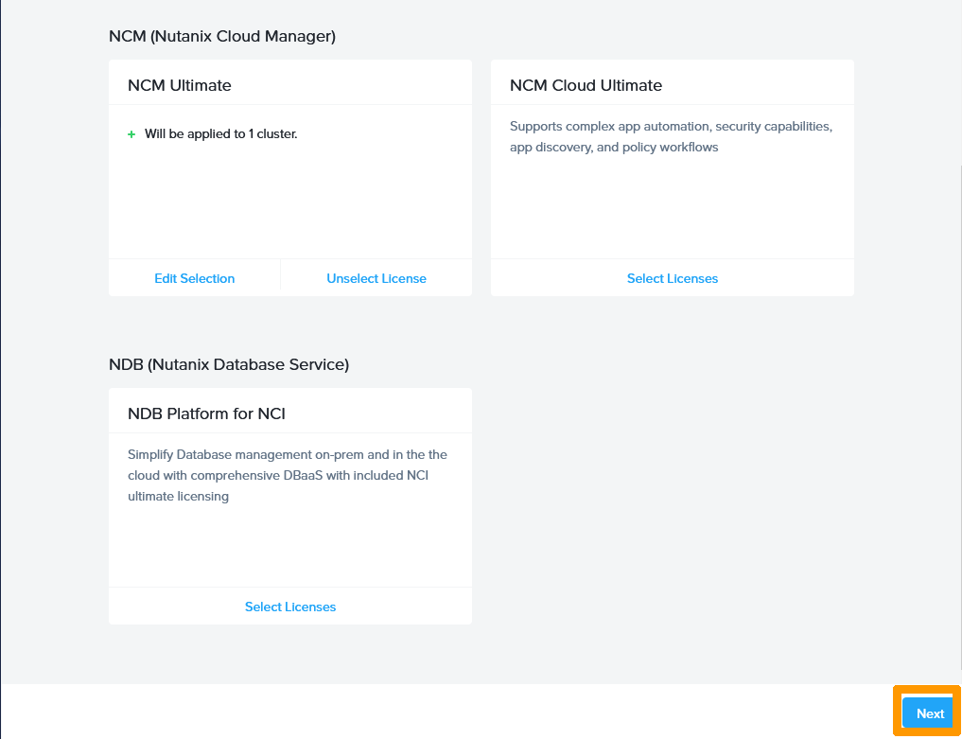
Task: Click the NDB Platform description paragraph
Action: tap(288, 475)
